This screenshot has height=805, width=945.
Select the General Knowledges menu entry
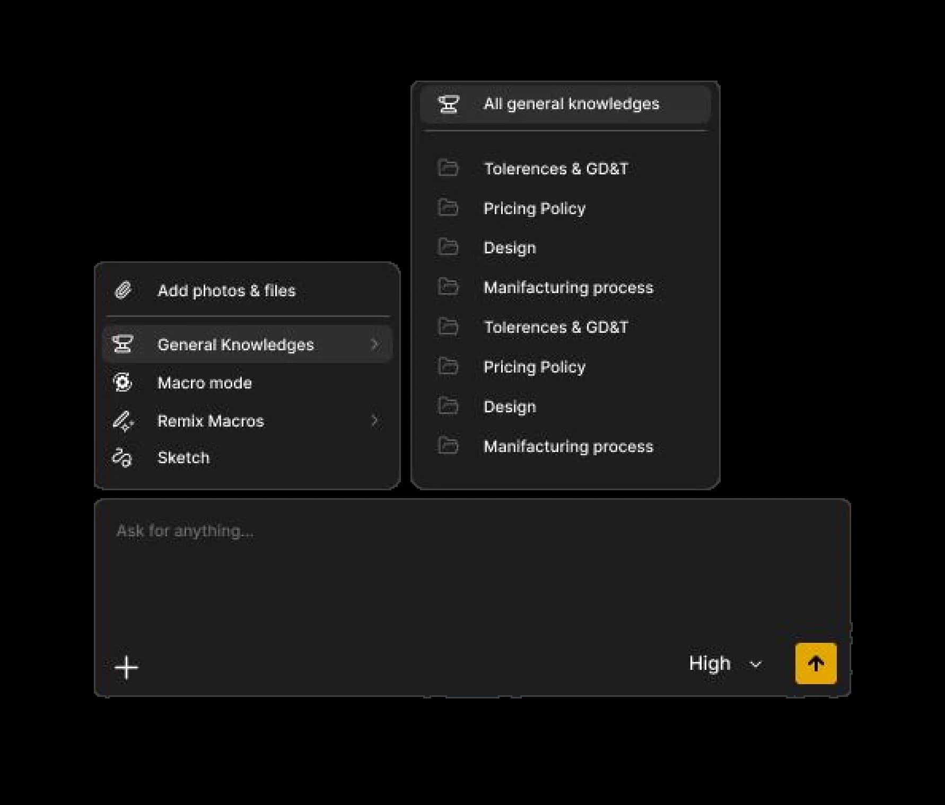[x=247, y=344]
